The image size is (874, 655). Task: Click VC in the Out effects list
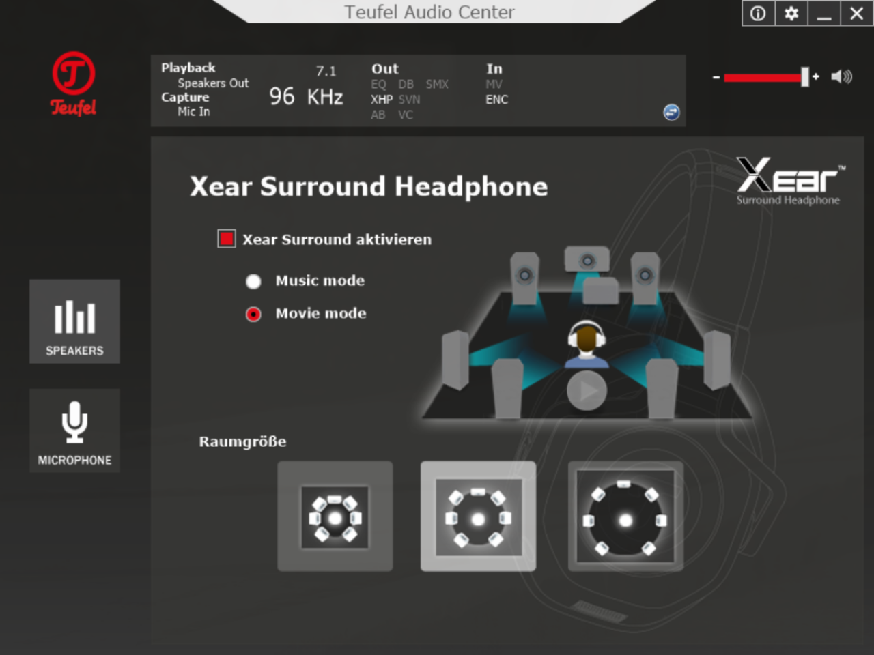click(406, 115)
